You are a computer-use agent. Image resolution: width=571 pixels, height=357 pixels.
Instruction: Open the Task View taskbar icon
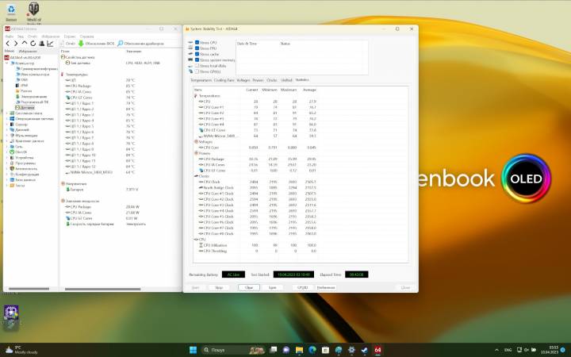(273, 350)
